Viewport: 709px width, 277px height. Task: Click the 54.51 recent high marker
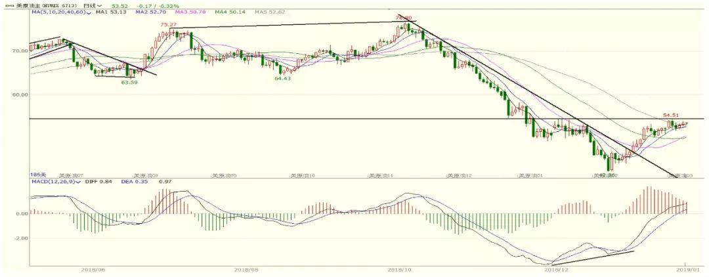click(x=670, y=115)
